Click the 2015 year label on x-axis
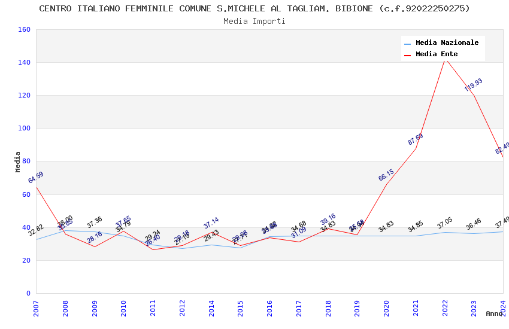This screenshot has height=329, width=509. [241, 308]
